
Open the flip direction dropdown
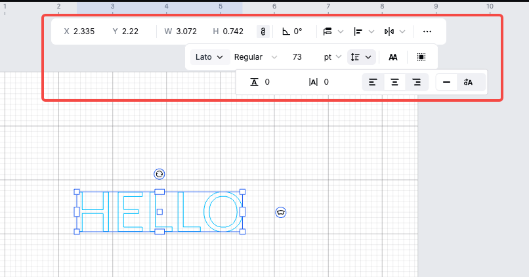click(394, 32)
